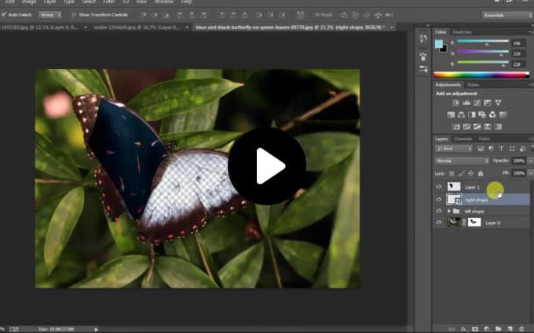Click the layer style fx icon below the layers

(464, 329)
